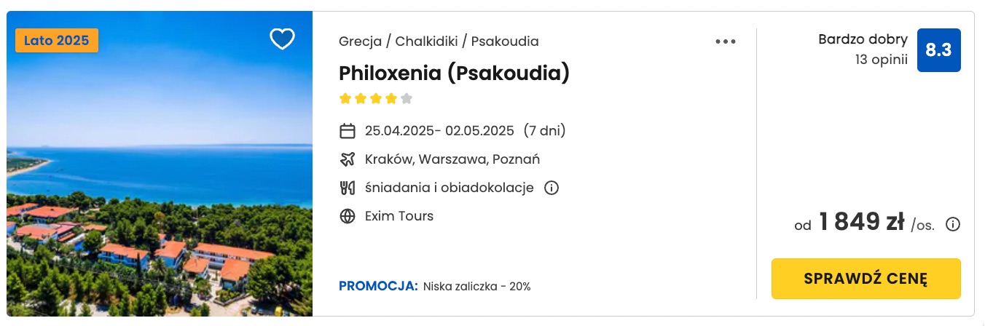Viewport: 985px width, 326px height.
Task: Open the 13 opinii reviews link
Action: pos(881,60)
